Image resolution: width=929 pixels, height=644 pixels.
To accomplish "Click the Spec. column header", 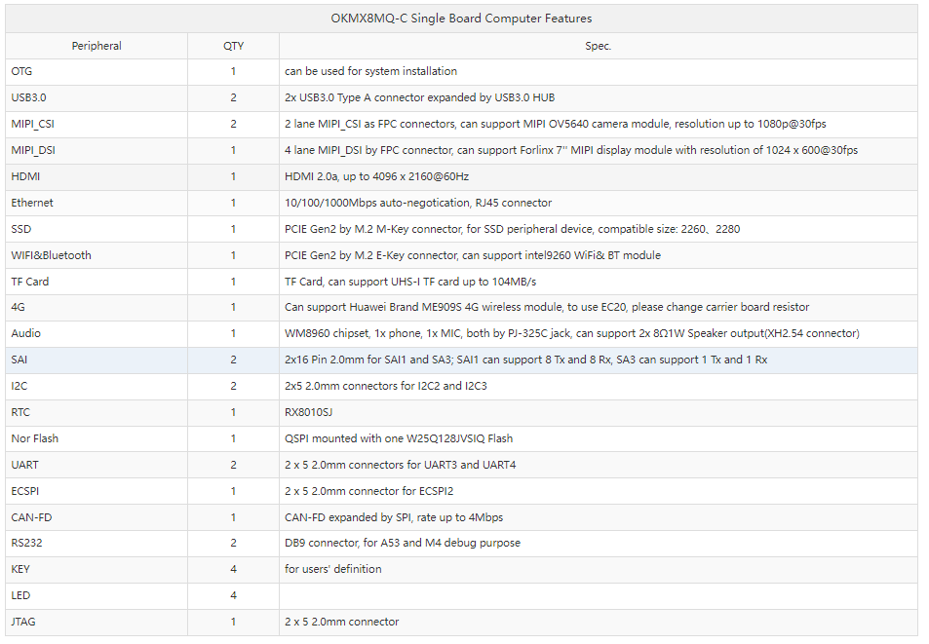I will (x=598, y=46).
